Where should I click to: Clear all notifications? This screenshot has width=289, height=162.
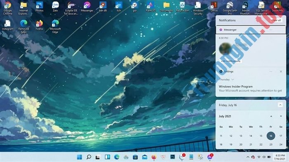[x=276, y=20]
